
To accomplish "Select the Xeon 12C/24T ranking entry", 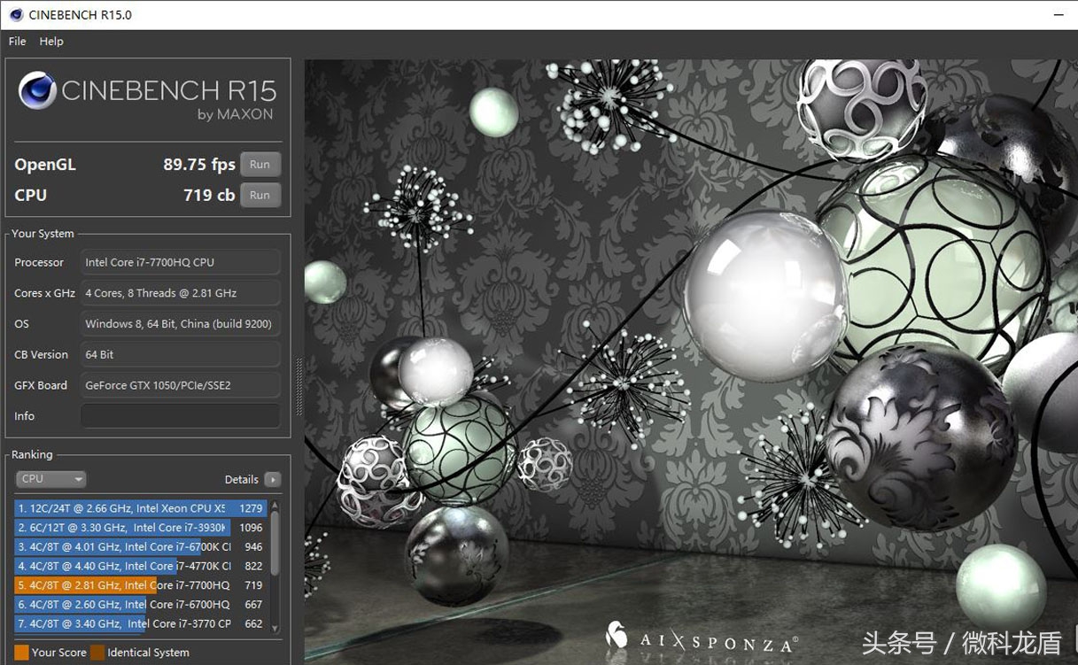I will pos(140,509).
